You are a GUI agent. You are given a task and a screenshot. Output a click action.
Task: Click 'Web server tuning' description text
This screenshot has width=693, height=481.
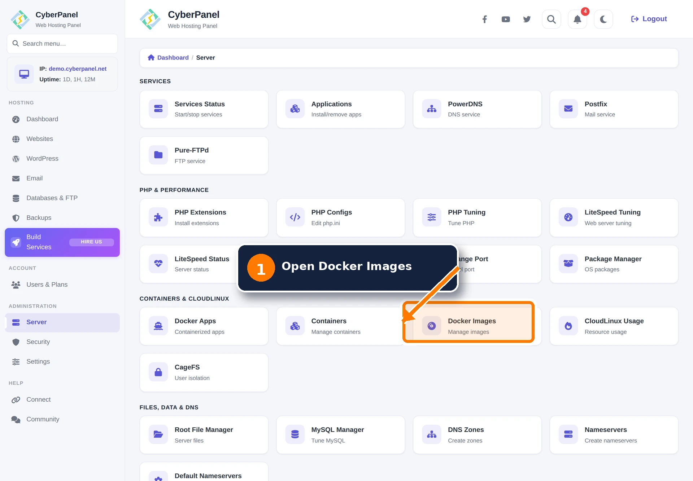tap(608, 223)
